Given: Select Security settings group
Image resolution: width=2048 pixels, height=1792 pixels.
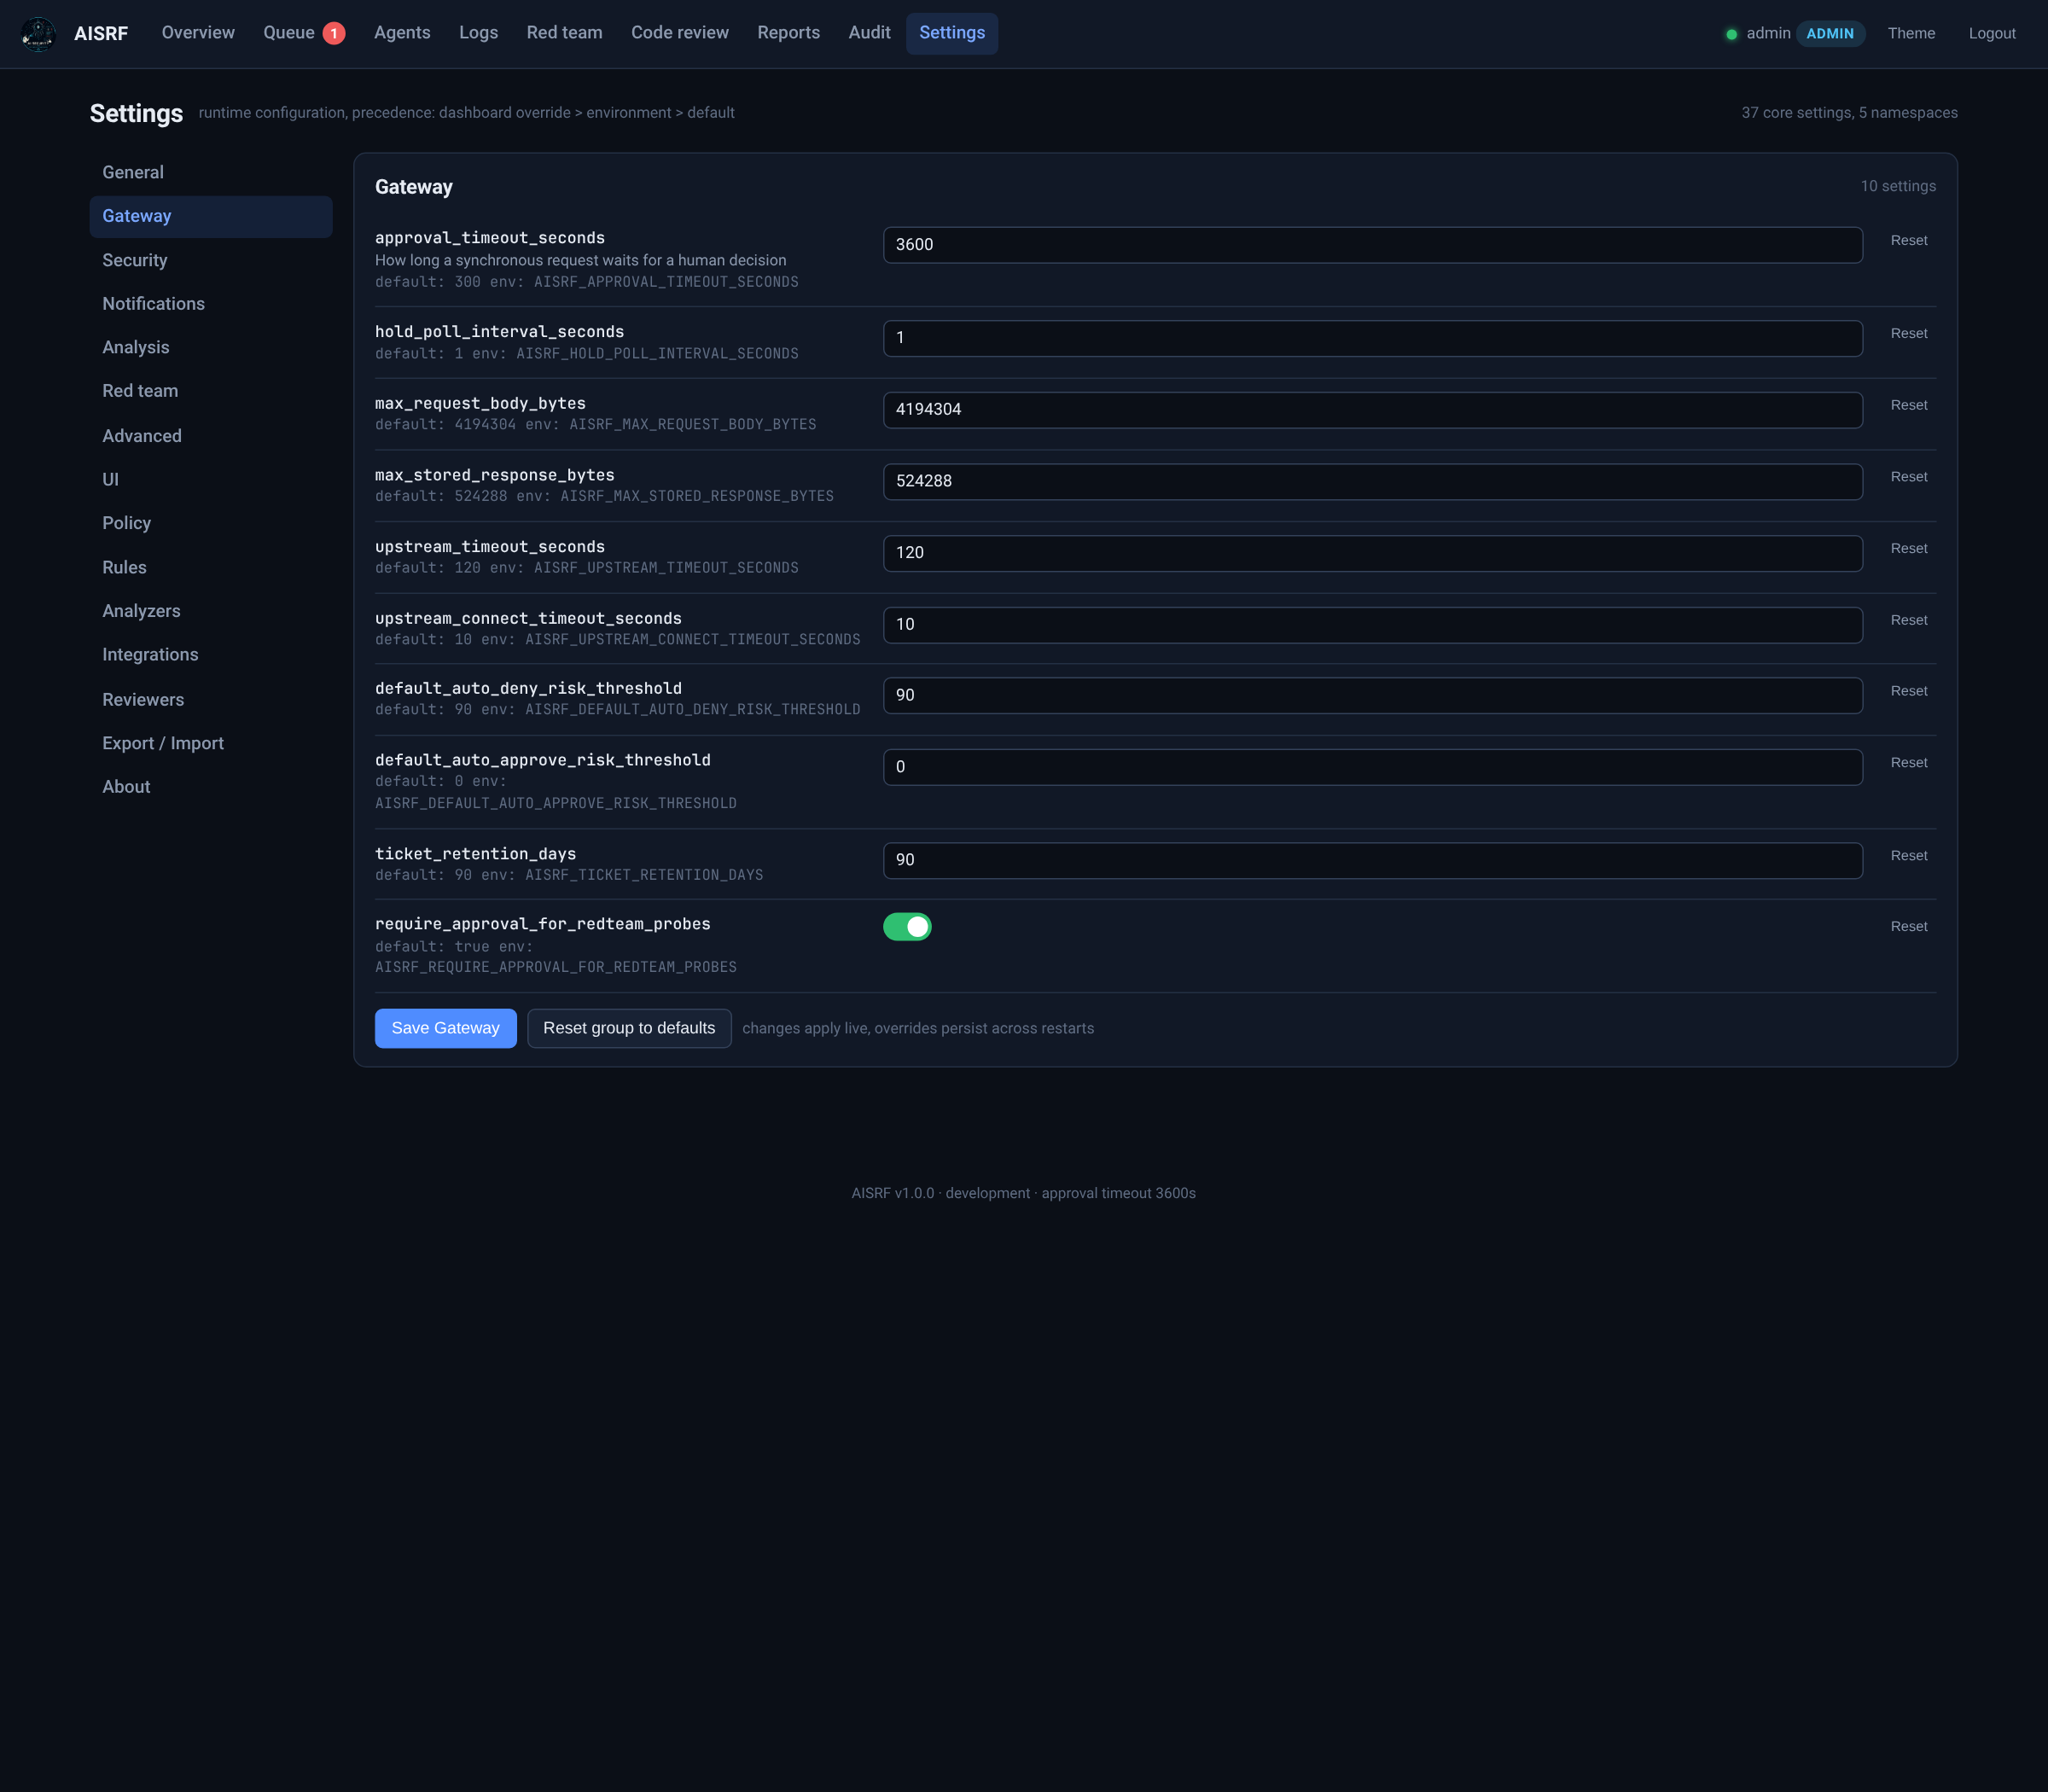Looking at the screenshot, I should coord(210,260).
